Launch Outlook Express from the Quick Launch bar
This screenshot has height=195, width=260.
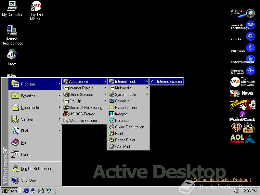(x=34, y=191)
